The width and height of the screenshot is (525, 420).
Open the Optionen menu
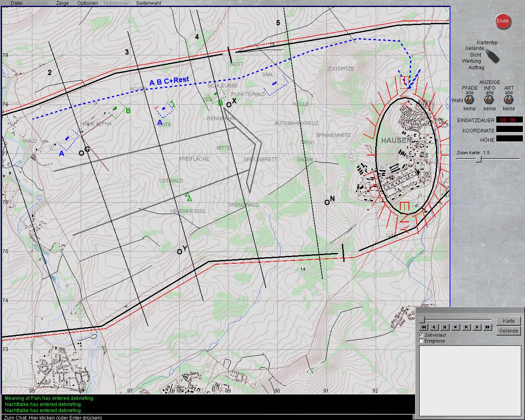click(x=87, y=3)
